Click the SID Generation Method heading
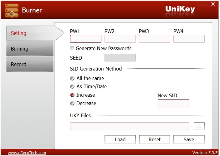The width and height of the screenshot is (220, 156). [96, 69]
